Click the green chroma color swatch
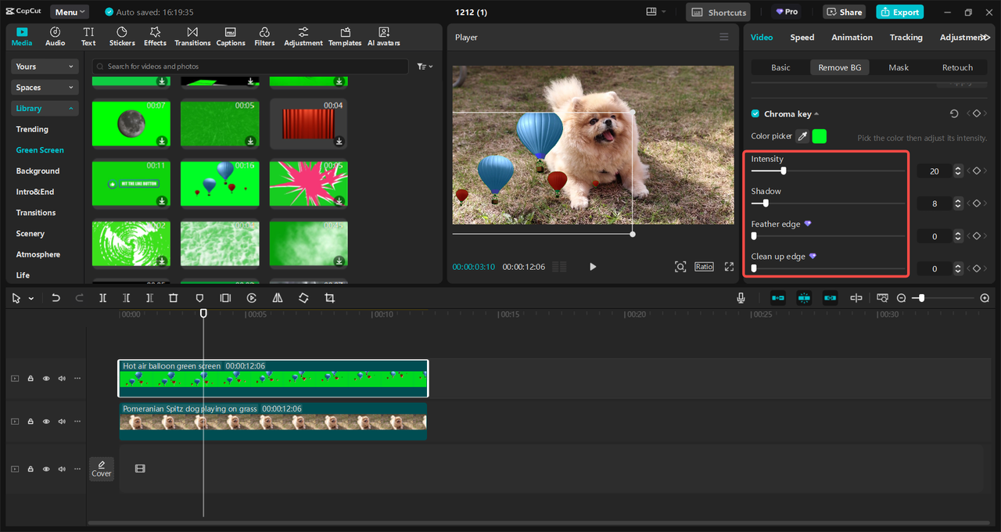Screen dimensions: 1001x532 coord(820,136)
